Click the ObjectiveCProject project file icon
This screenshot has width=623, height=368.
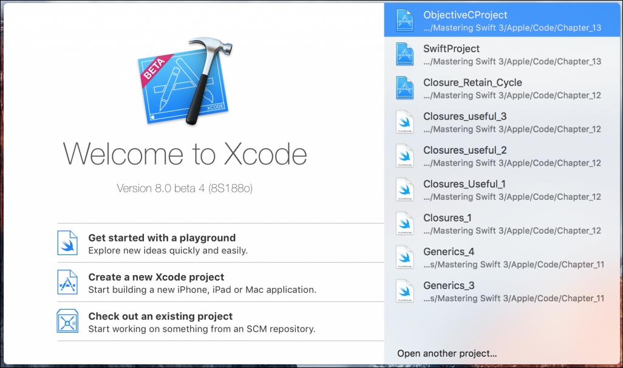pyautogui.click(x=404, y=21)
